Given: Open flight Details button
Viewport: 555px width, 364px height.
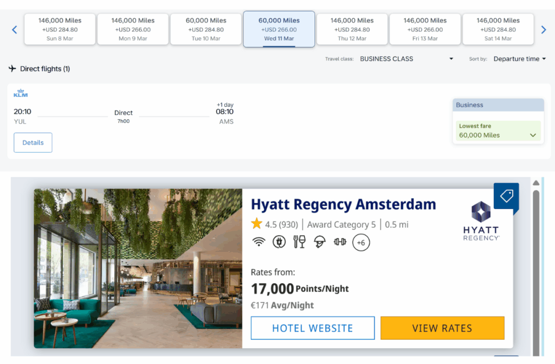Looking at the screenshot, I should 33,142.
